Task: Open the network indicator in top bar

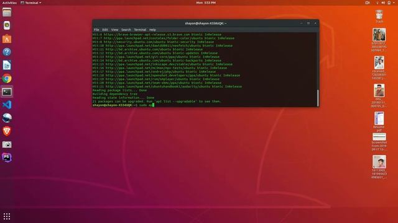Action: click(x=377, y=2)
